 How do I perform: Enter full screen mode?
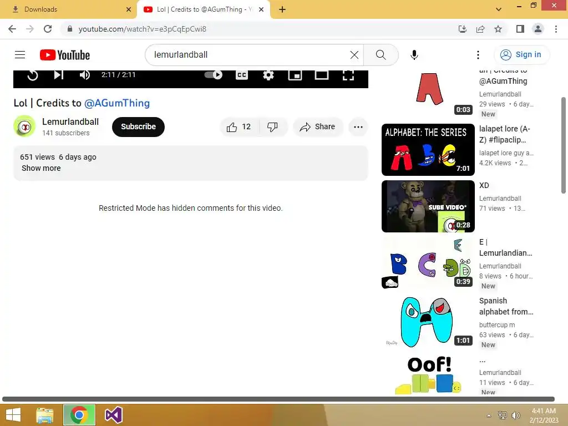point(348,75)
